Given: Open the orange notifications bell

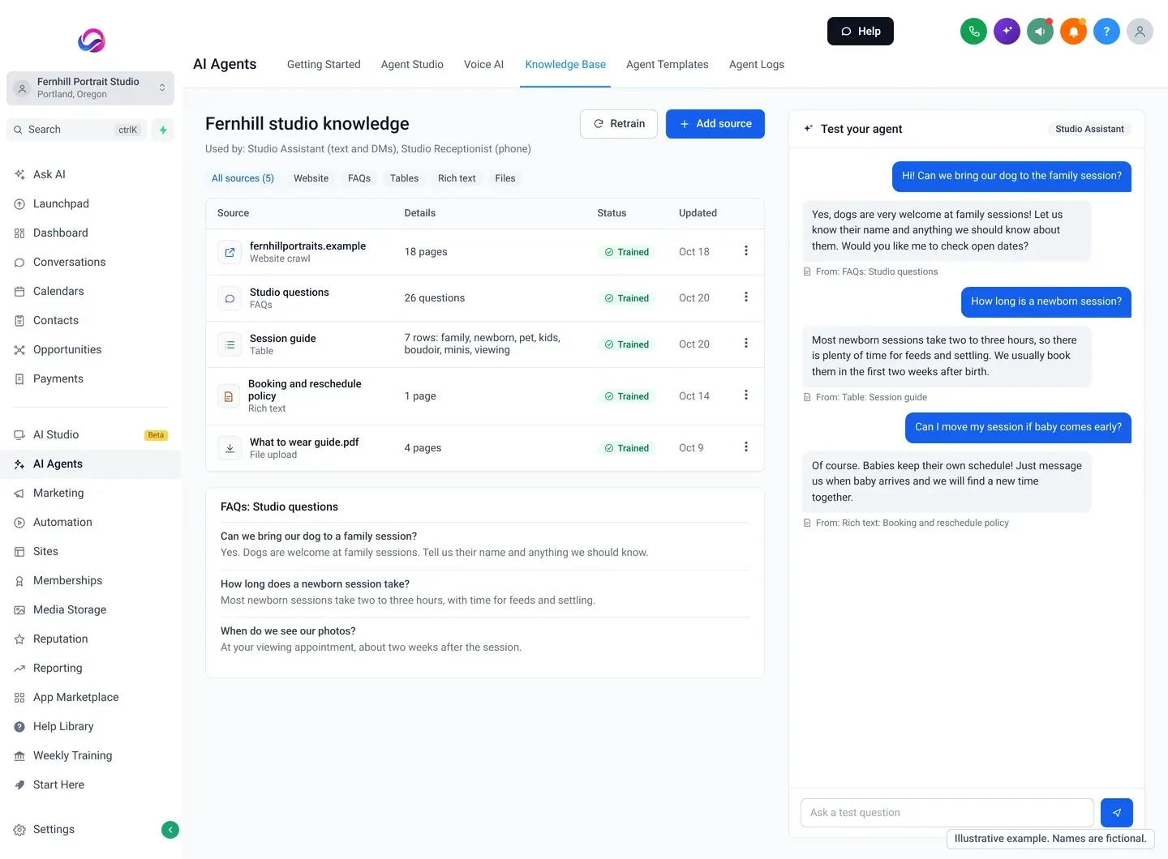Looking at the screenshot, I should [1073, 32].
